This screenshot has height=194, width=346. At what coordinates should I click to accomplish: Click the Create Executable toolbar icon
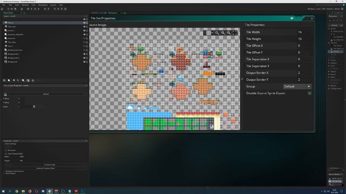22,9
